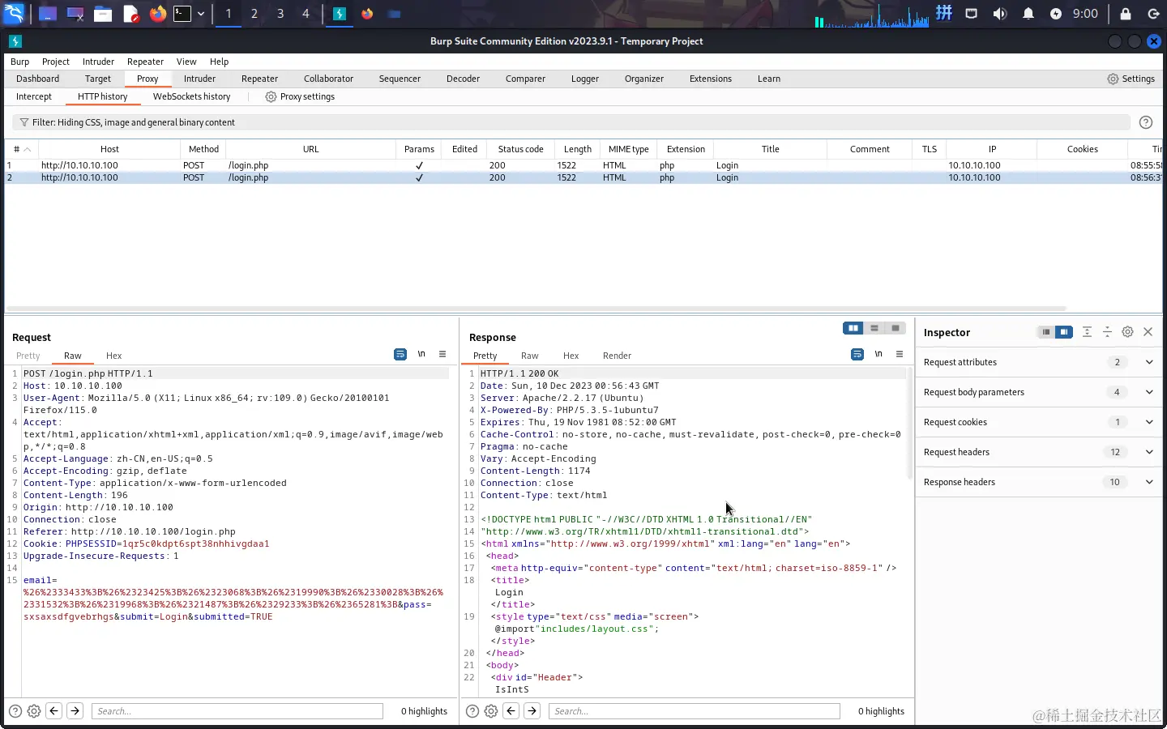Toggle non-printable chars in Response panel
Image resolution: width=1167 pixels, height=729 pixels.
[878, 354]
